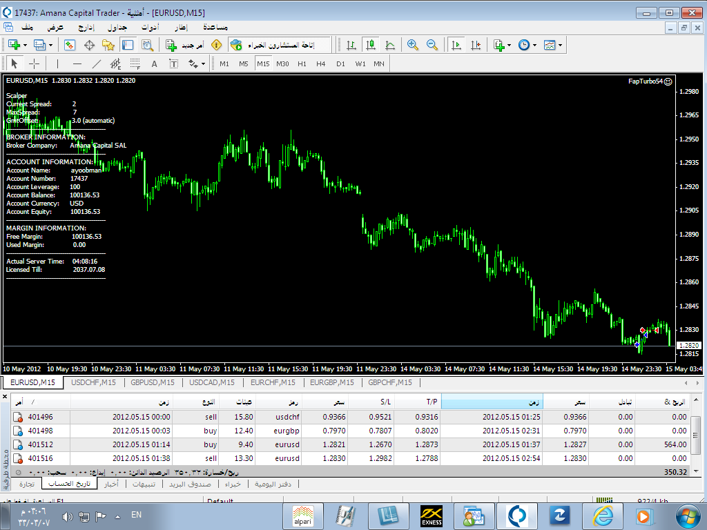The width and height of the screenshot is (707, 530).
Task: Toggle the Market Watch window icon
Action: [x=70, y=45]
